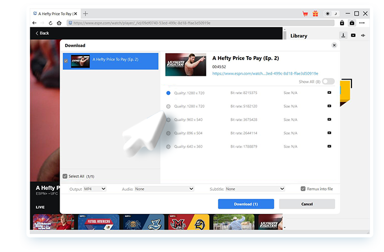Click Size: N/A on the 640 x 360 row
Viewport: 384px width, 252px height.
tap(290, 146)
